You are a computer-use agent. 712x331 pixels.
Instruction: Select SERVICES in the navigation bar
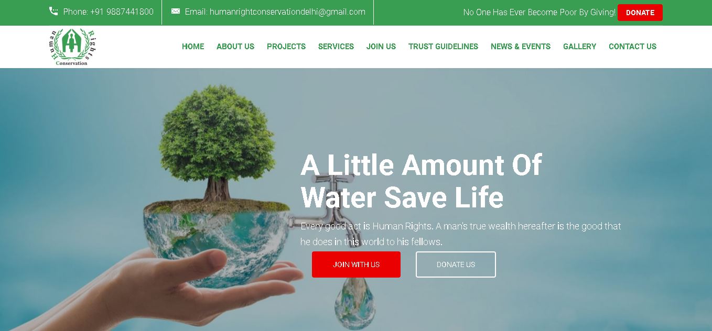pyautogui.click(x=336, y=47)
